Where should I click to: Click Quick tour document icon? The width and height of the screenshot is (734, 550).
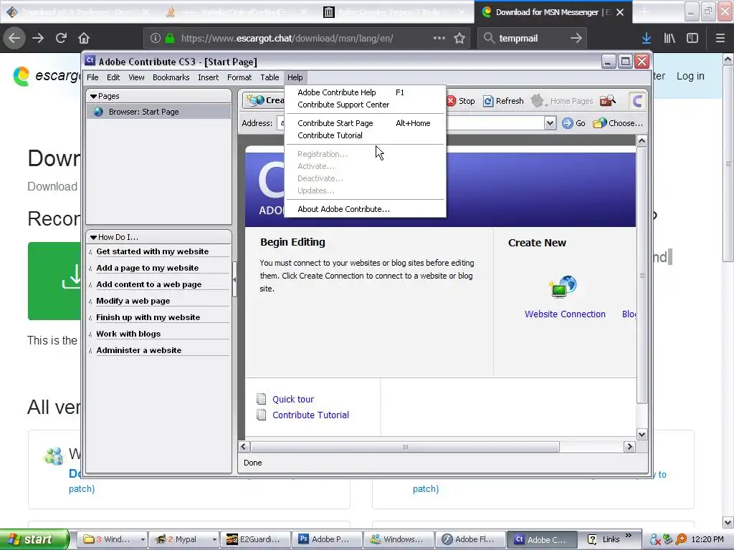261,399
